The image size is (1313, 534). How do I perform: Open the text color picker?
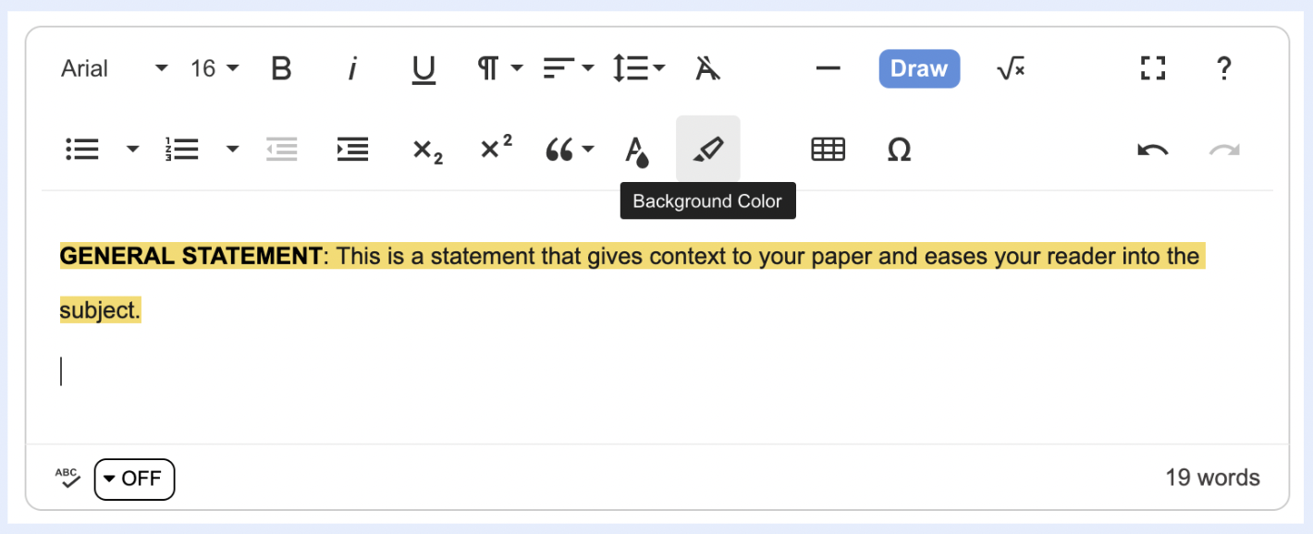point(637,151)
